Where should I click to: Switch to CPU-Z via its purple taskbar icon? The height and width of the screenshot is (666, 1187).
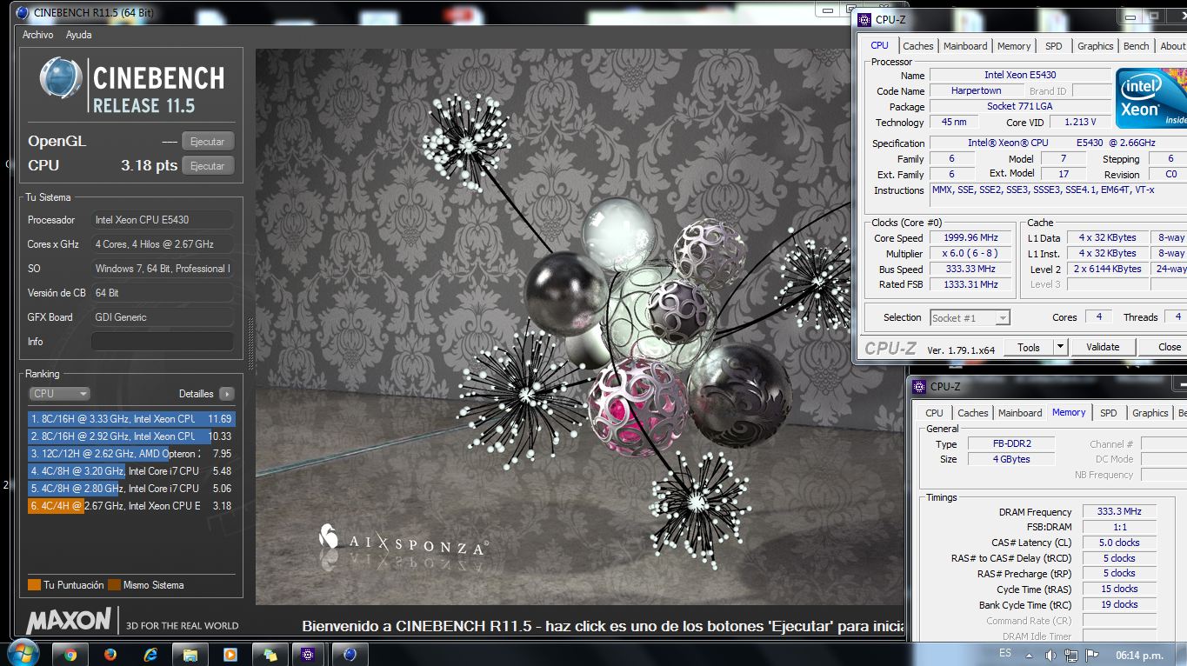pyautogui.click(x=310, y=655)
